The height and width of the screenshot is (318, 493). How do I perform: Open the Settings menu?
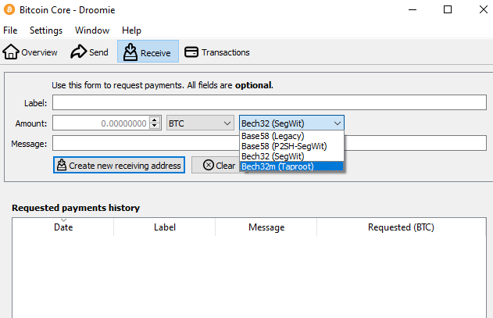coord(46,30)
